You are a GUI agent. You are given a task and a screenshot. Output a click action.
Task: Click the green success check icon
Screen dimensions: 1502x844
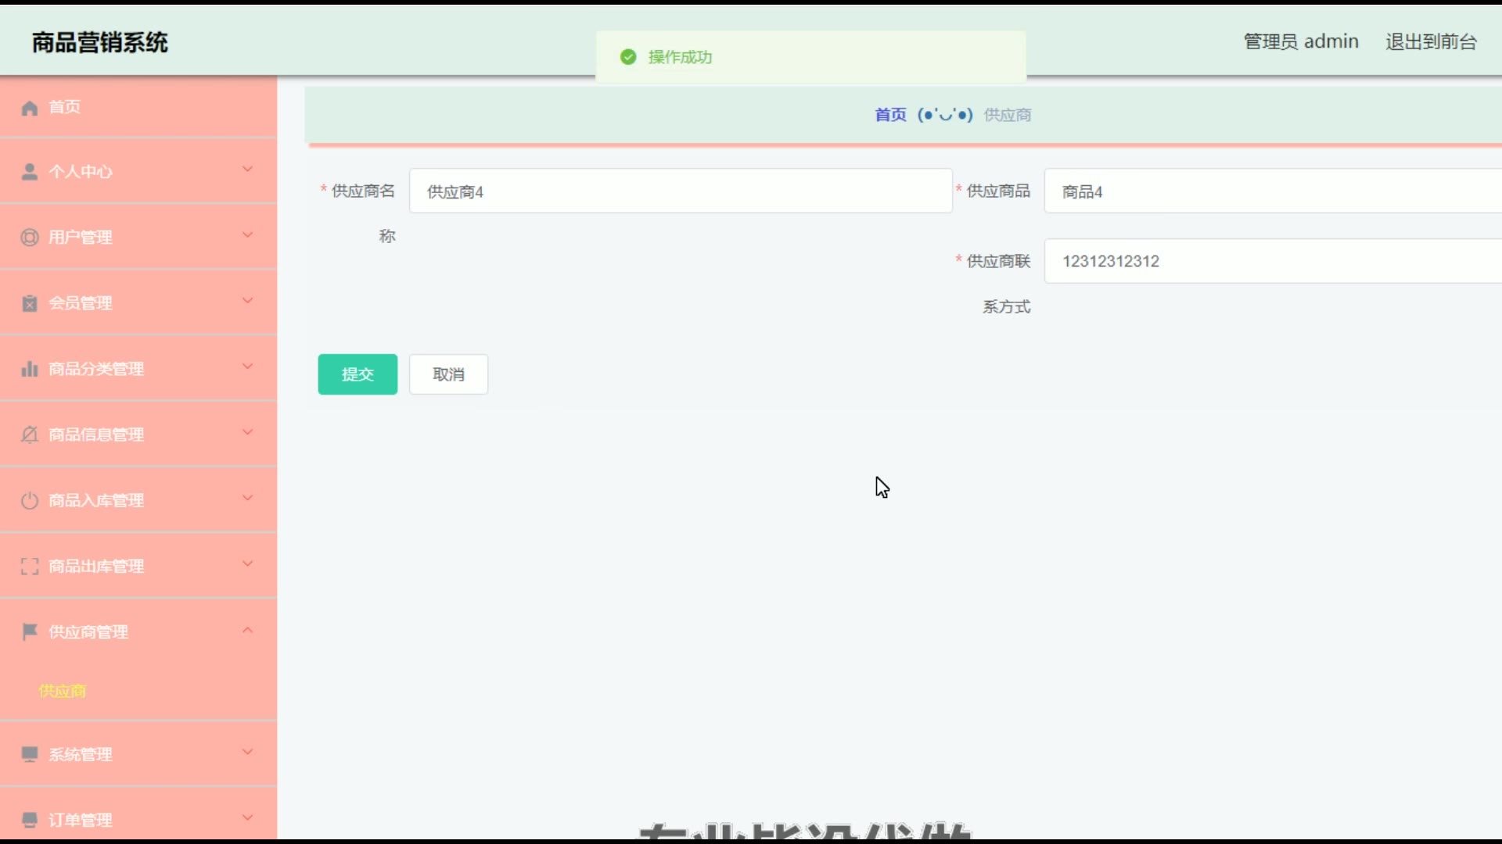click(x=628, y=57)
